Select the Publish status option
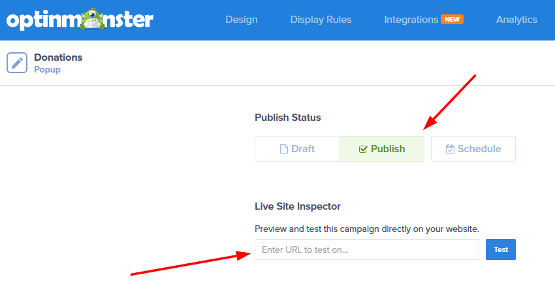 pos(382,149)
